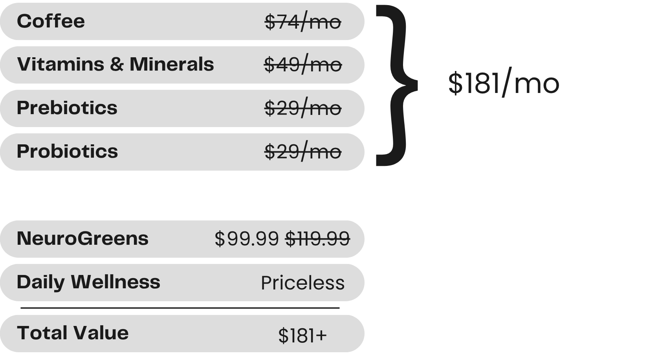647x364 pixels.
Task: Select the $29/mo price beside Probiotics
Action: coord(302,152)
